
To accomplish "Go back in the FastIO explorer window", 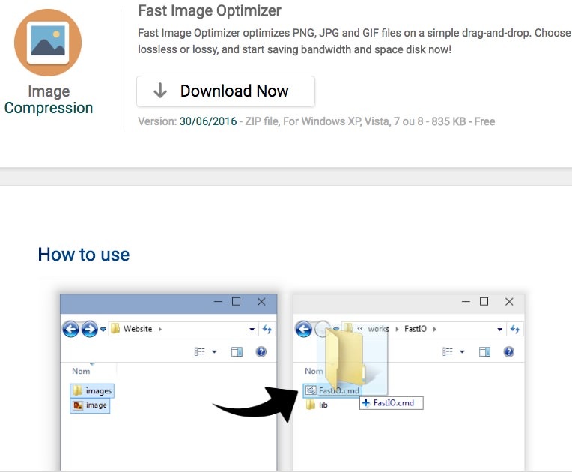I will tap(303, 329).
